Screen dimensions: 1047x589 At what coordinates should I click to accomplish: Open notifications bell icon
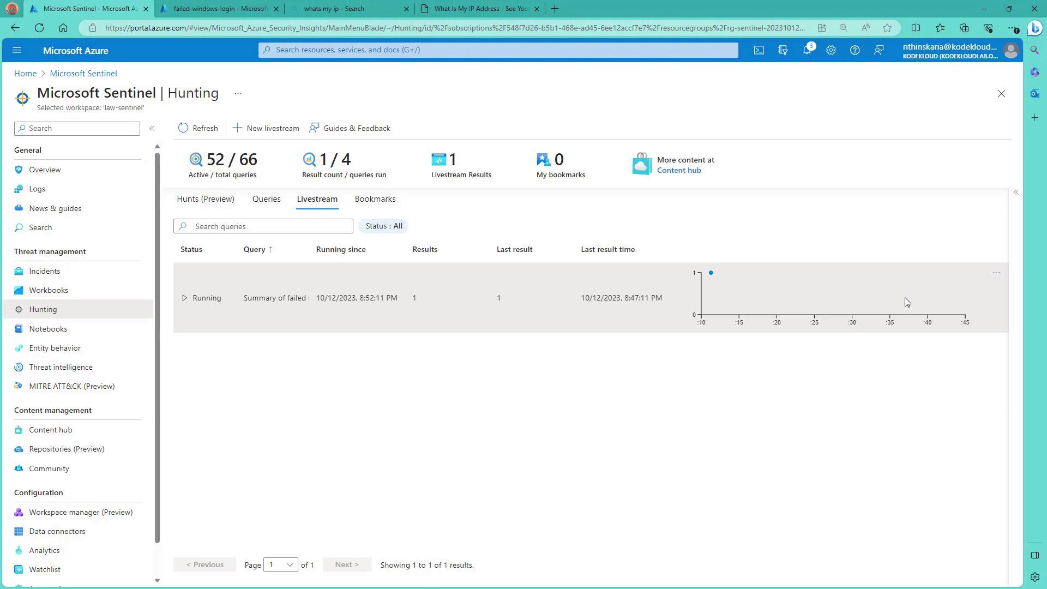tap(807, 50)
